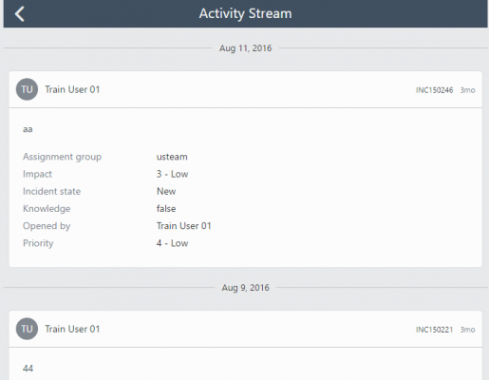Click the 3mo timestamp on INC150246
489x380 pixels.
(467, 90)
